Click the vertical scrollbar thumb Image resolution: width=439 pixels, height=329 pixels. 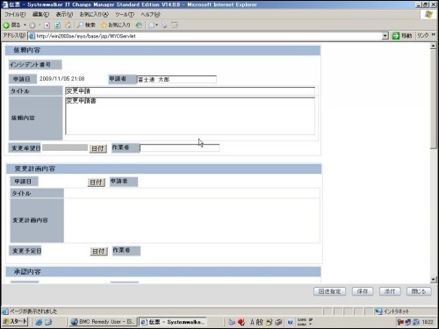click(x=434, y=99)
